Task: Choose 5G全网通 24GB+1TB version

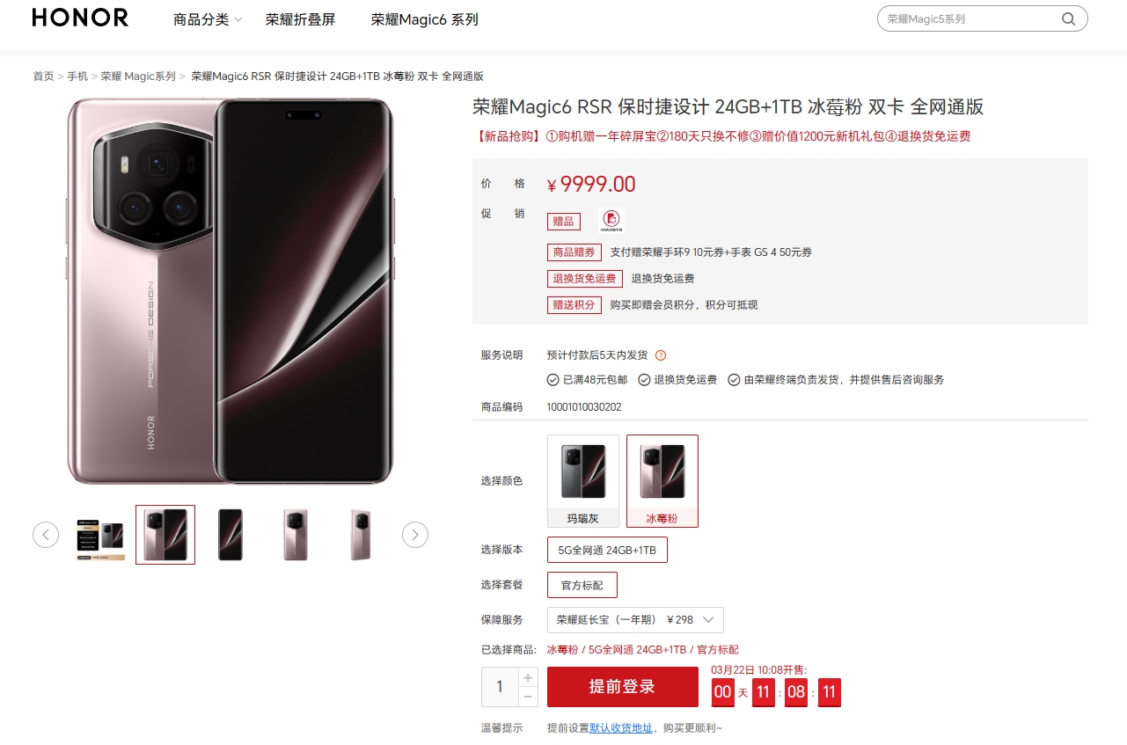Action: 607,550
